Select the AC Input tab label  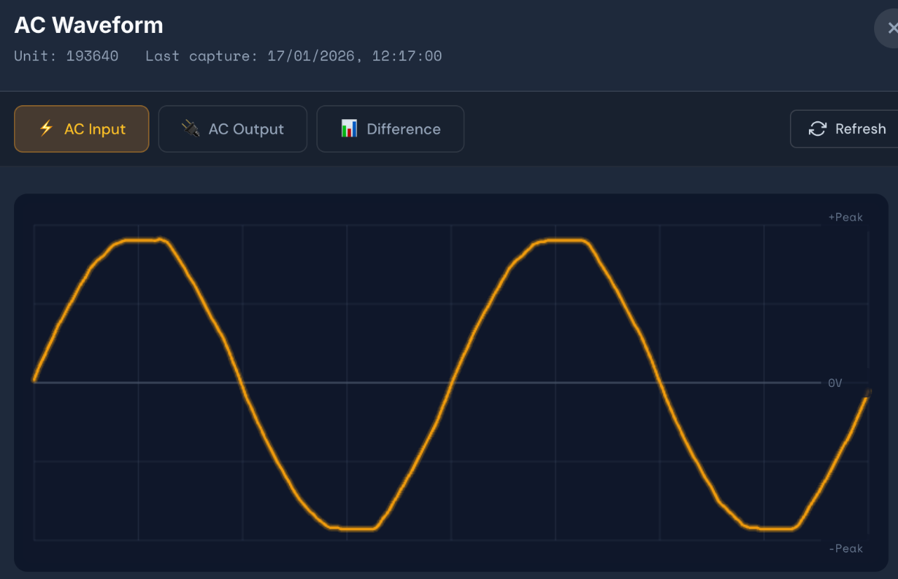95,129
